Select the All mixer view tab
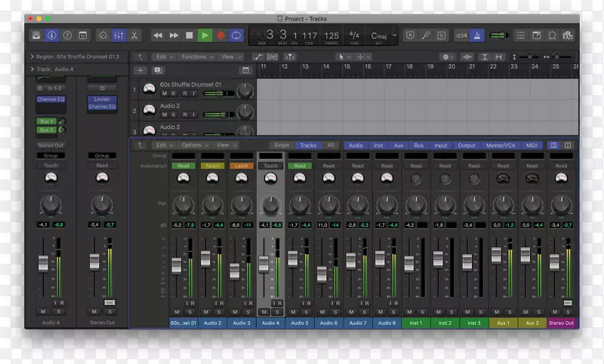The height and width of the screenshot is (364, 604). tap(330, 145)
